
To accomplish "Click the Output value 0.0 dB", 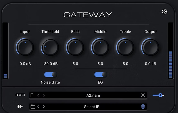I will [150, 64].
